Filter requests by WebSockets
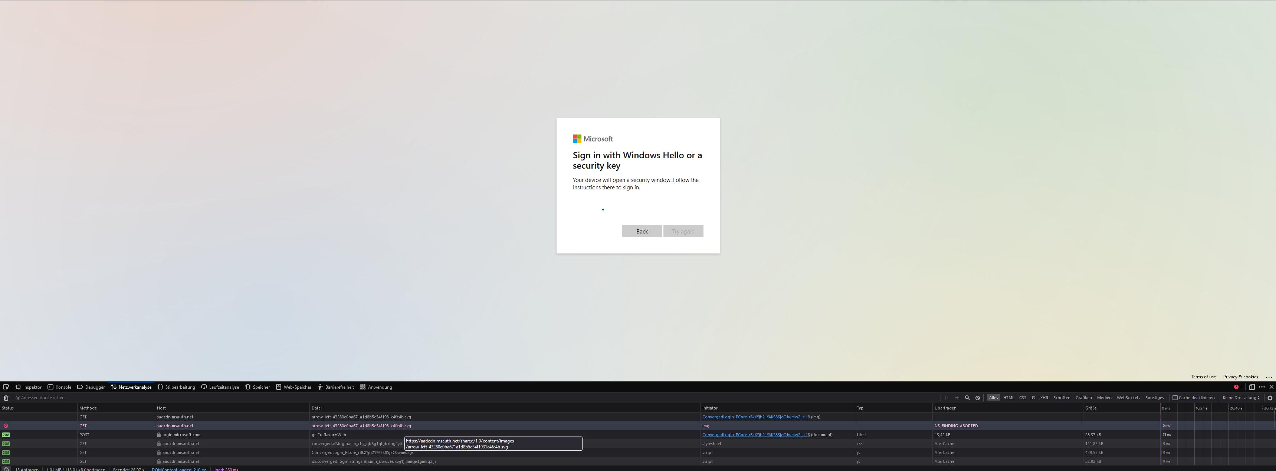This screenshot has height=471, width=1276. pos(1128,398)
